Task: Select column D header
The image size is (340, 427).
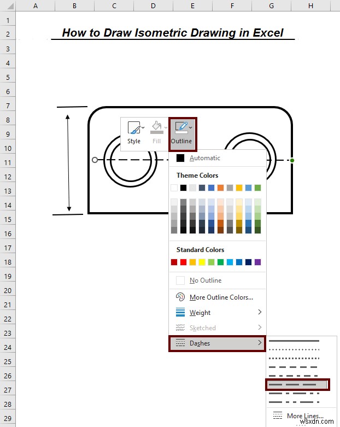Action: click(153, 5)
